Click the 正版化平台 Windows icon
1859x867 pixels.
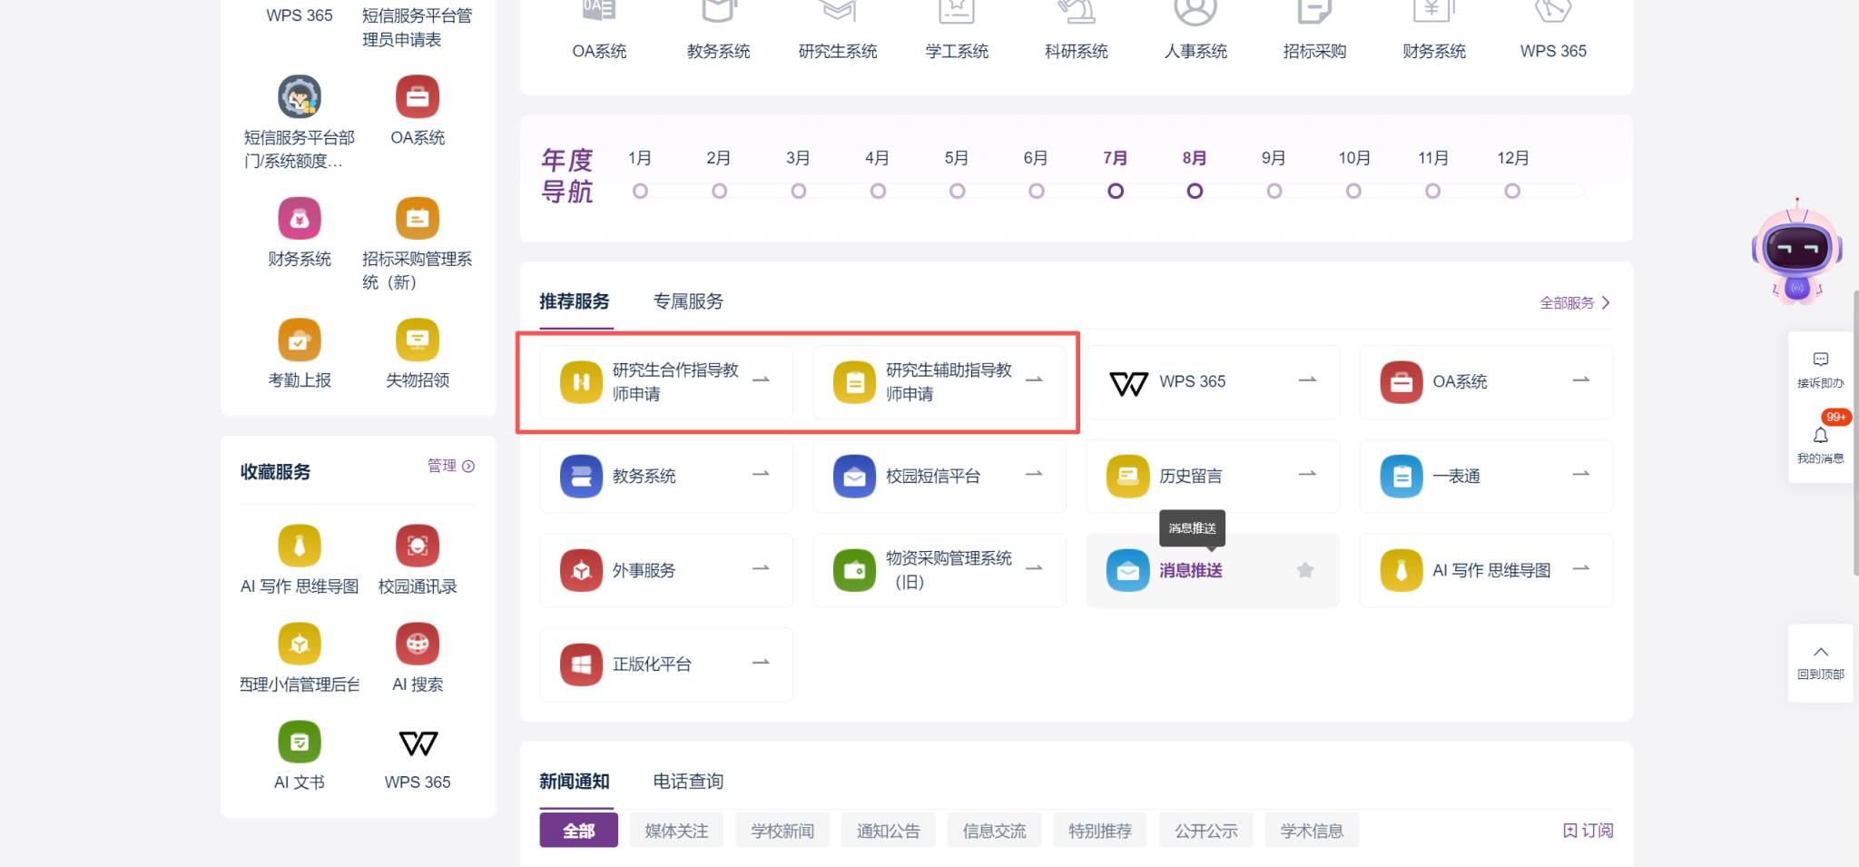click(581, 665)
